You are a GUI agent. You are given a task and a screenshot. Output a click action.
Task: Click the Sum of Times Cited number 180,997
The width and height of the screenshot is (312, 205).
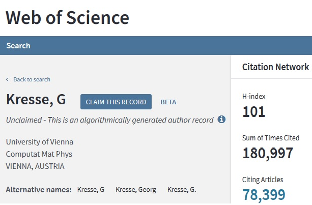[x=267, y=153]
